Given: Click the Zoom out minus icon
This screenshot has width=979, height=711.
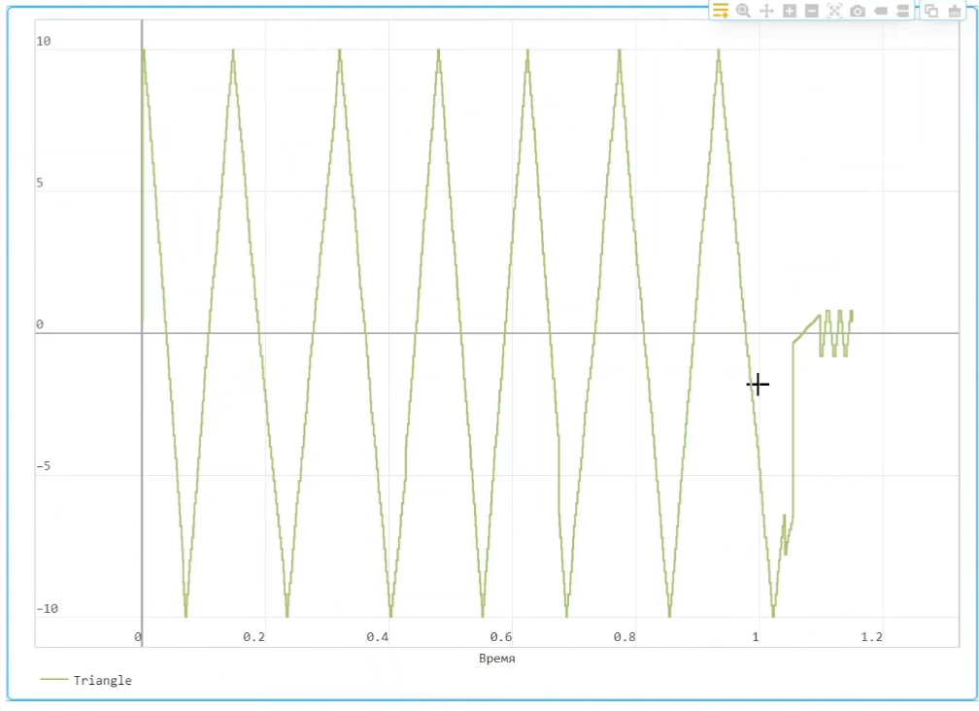Looking at the screenshot, I should click(x=812, y=11).
